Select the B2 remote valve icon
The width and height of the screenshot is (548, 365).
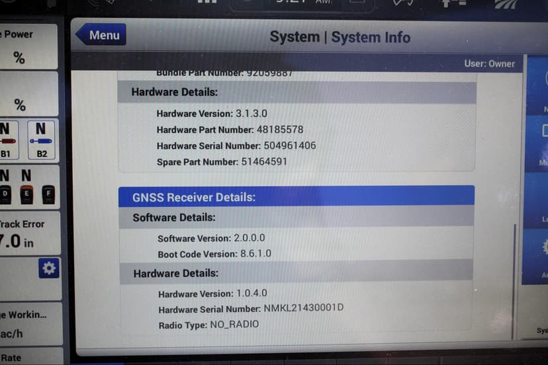coord(41,140)
